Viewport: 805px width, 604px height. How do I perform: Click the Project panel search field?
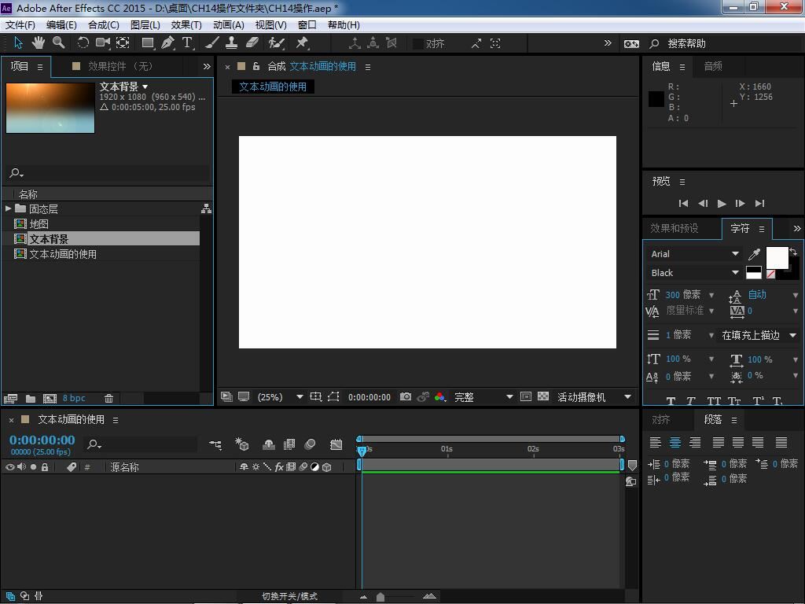[x=108, y=173]
